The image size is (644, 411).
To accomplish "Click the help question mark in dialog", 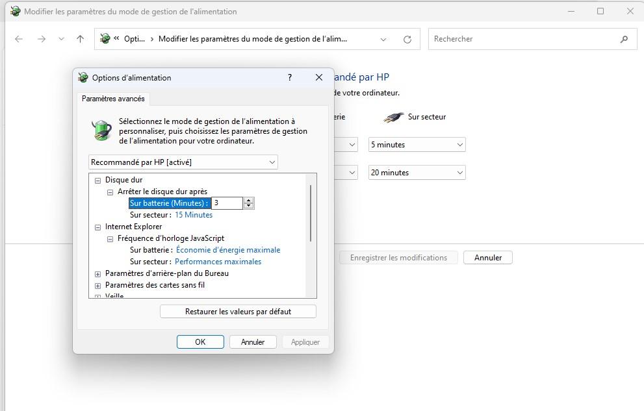I will 290,77.
